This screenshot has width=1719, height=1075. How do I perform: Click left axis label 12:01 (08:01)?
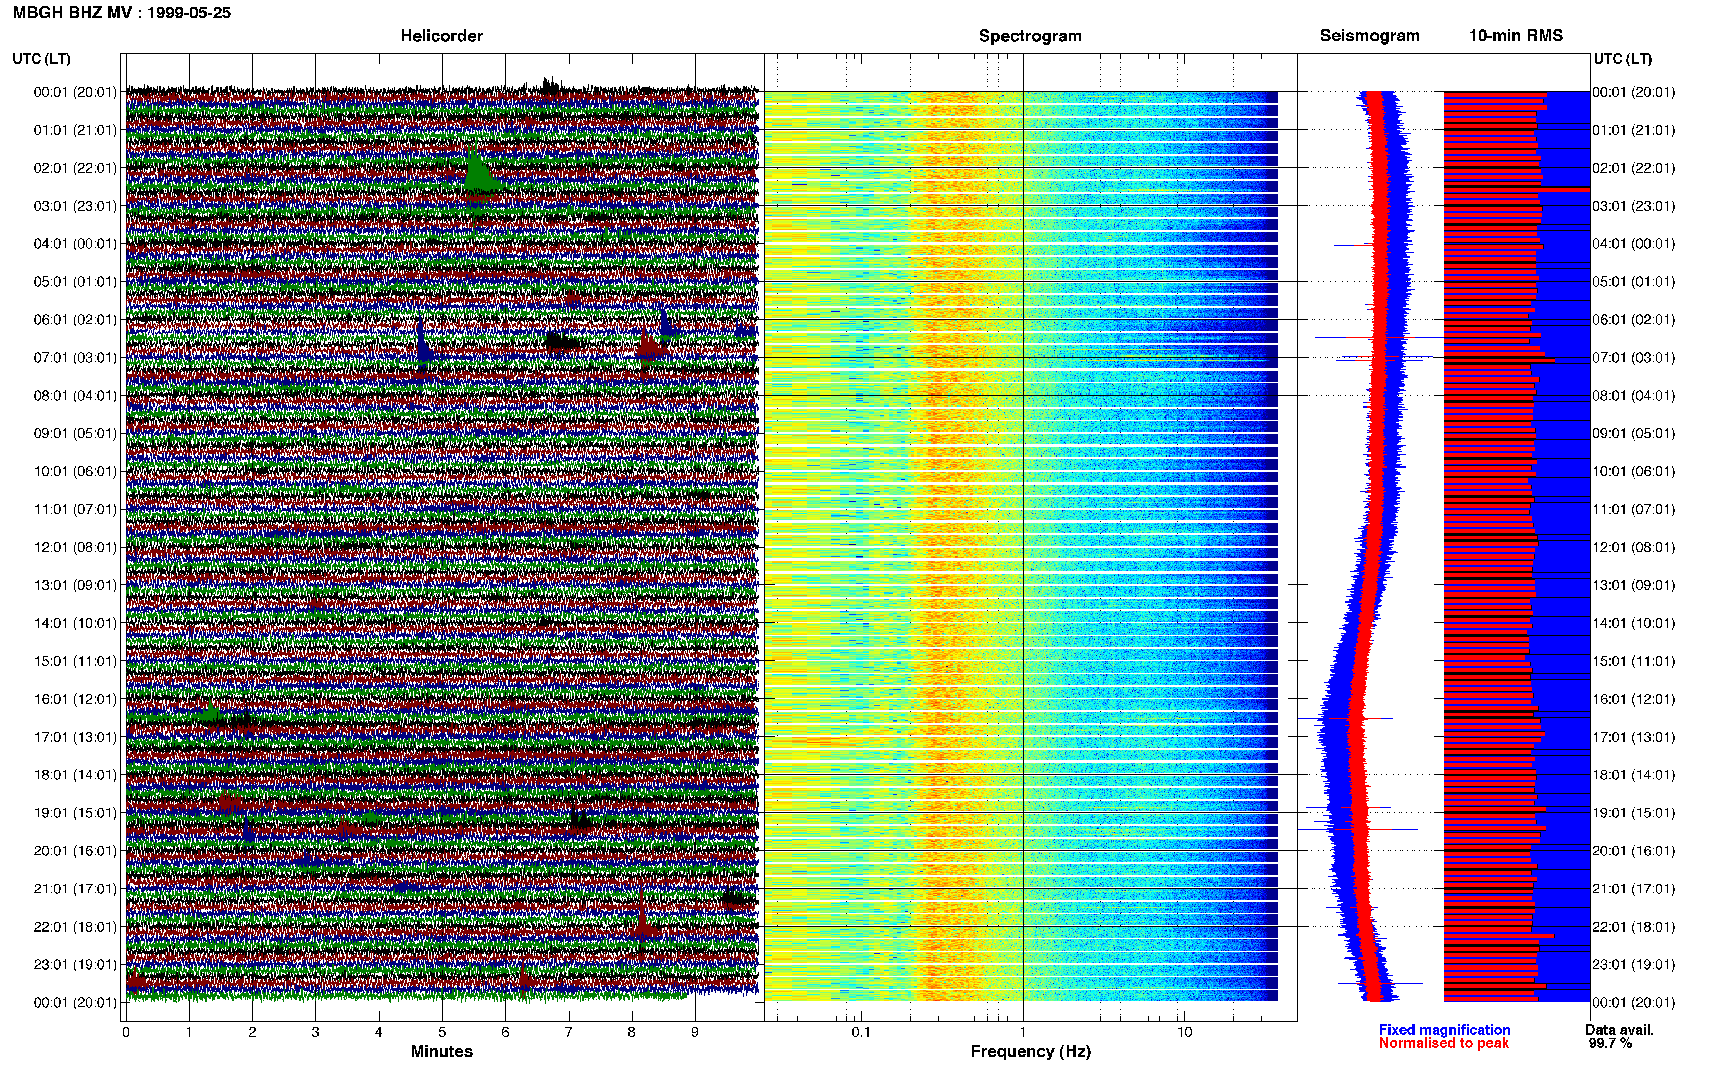pos(75,548)
